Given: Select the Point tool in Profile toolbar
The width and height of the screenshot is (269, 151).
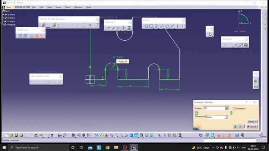Looking at the screenshot, I should pos(182,26).
